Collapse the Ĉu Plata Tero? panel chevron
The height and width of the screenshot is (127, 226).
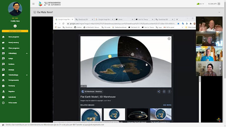pos(219,12)
